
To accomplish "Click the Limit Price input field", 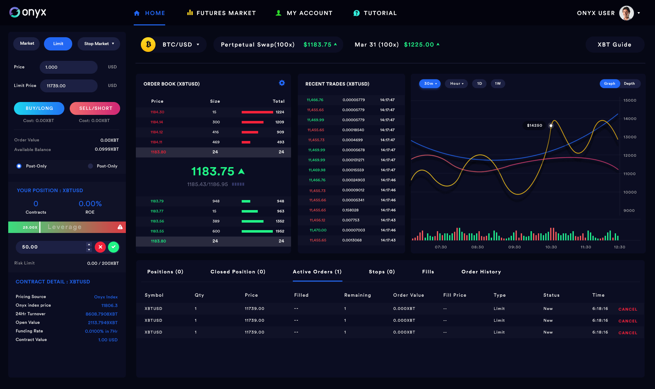I will click(69, 86).
